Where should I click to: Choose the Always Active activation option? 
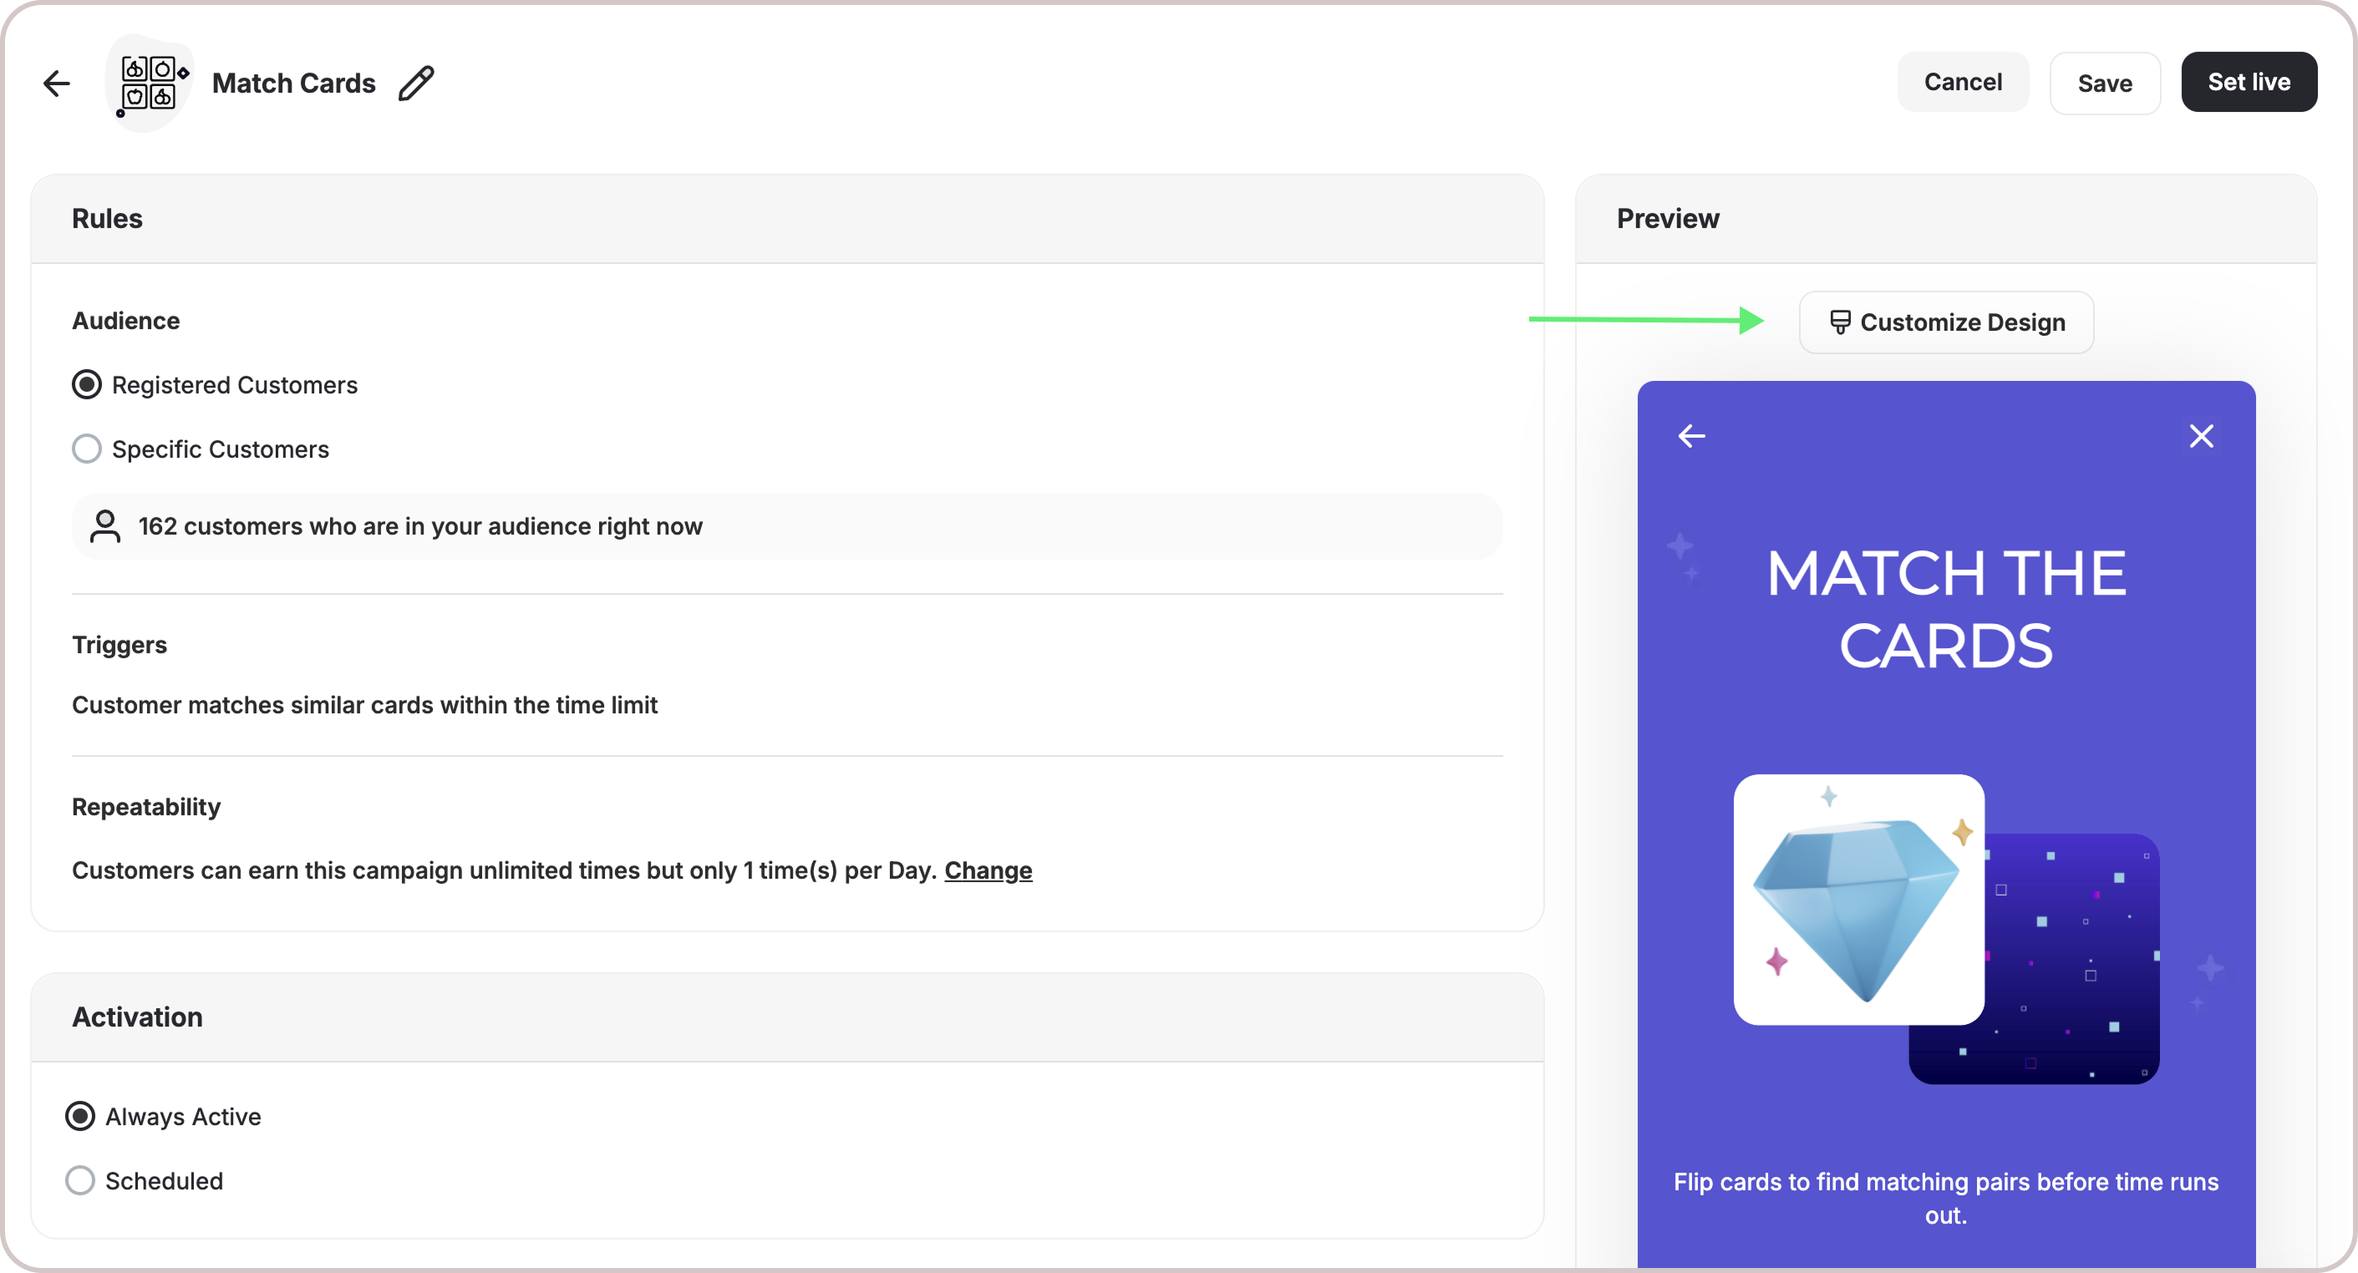click(80, 1117)
